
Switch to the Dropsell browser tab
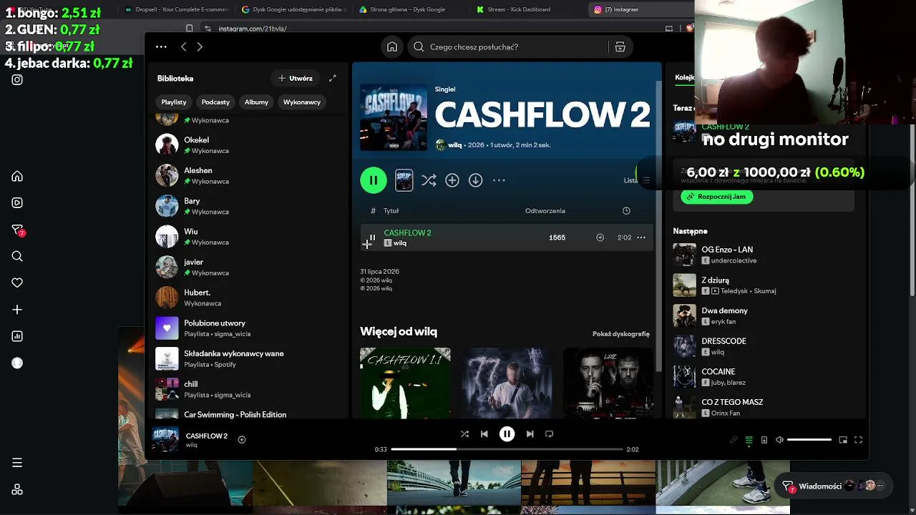[177, 9]
